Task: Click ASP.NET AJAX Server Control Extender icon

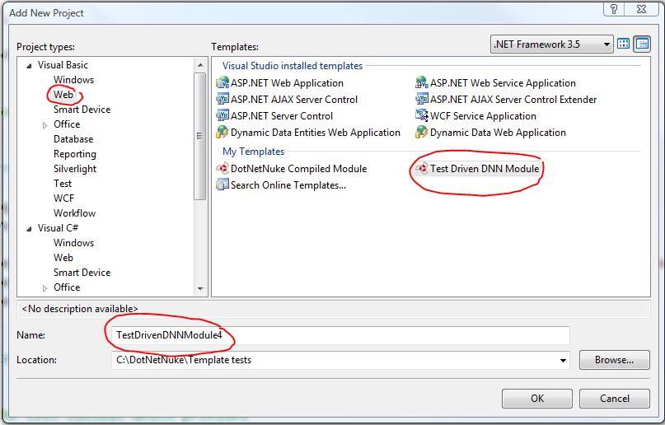Action: 422,99
